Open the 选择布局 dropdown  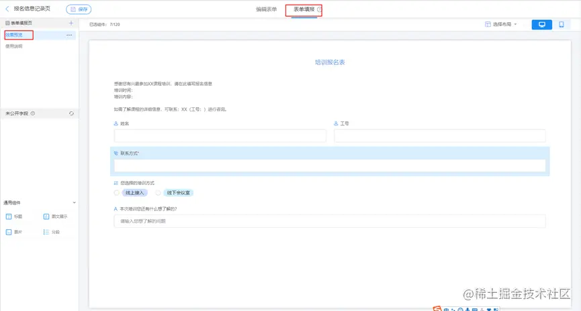[501, 24]
